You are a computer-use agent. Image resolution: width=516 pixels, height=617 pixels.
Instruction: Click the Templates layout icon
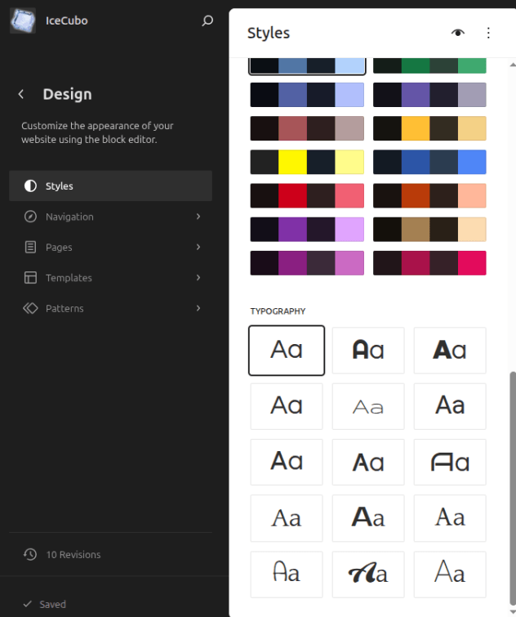(30, 278)
